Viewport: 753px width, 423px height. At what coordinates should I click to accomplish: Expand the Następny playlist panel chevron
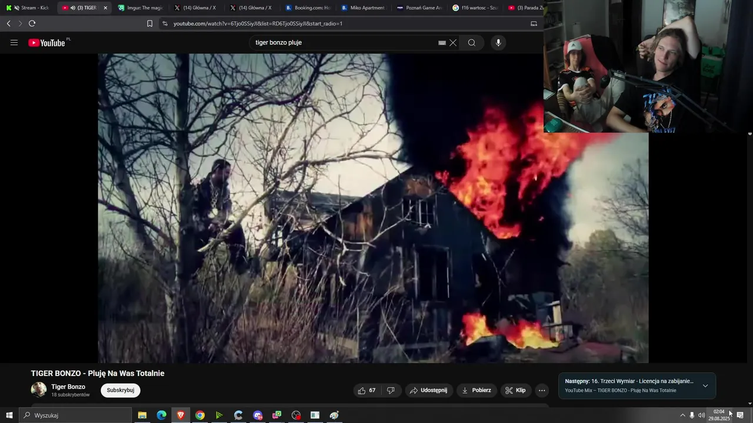point(705,385)
